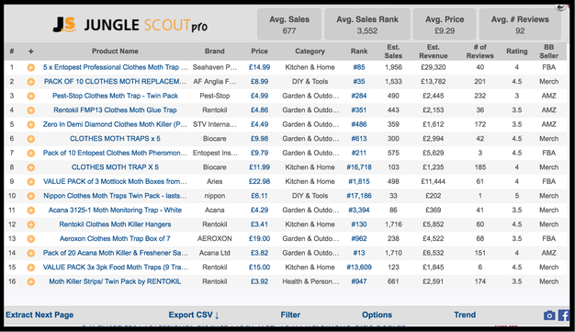This screenshot has width=575, height=332.
Task: Click estimated sales value 1,716
Action: [393, 224]
